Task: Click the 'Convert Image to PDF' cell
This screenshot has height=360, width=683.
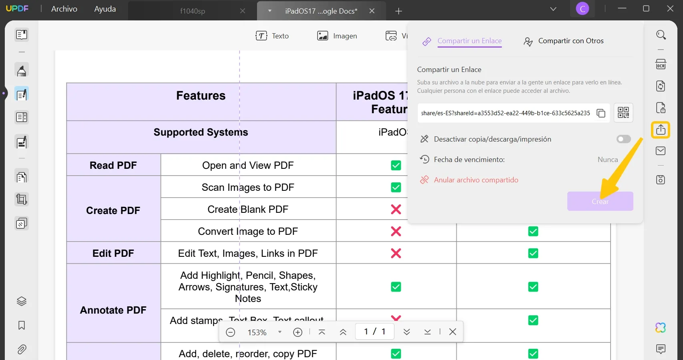Action: click(248, 231)
